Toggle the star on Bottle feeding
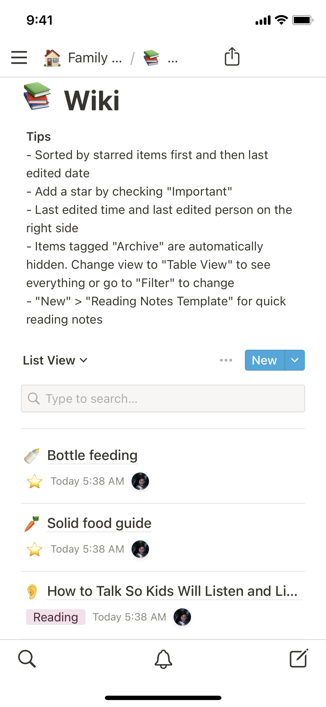326x707 pixels. tap(34, 481)
